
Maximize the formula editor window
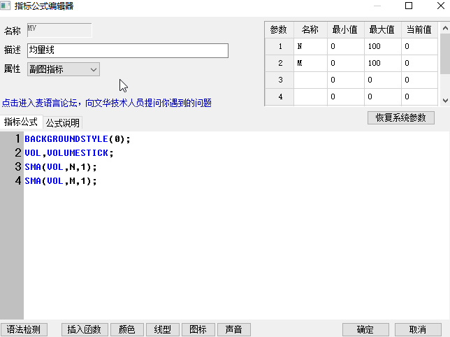(x=409, y=6)
